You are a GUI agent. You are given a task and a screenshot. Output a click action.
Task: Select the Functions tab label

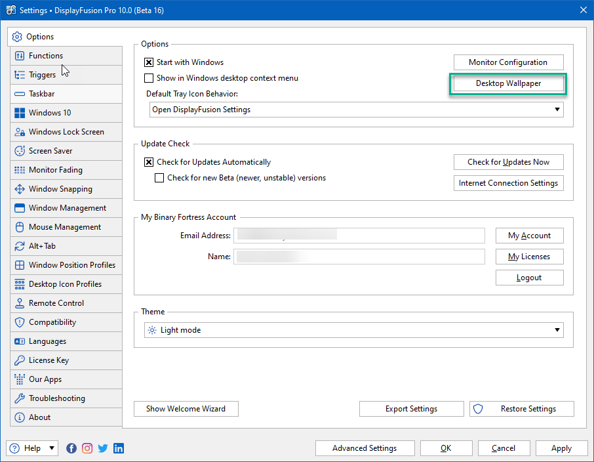pyautogui.click(x=46, y=56)
